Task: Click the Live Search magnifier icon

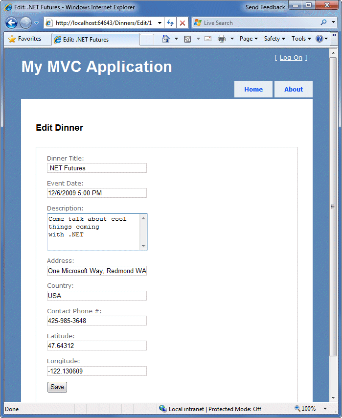Action: (x=323, y=23)
